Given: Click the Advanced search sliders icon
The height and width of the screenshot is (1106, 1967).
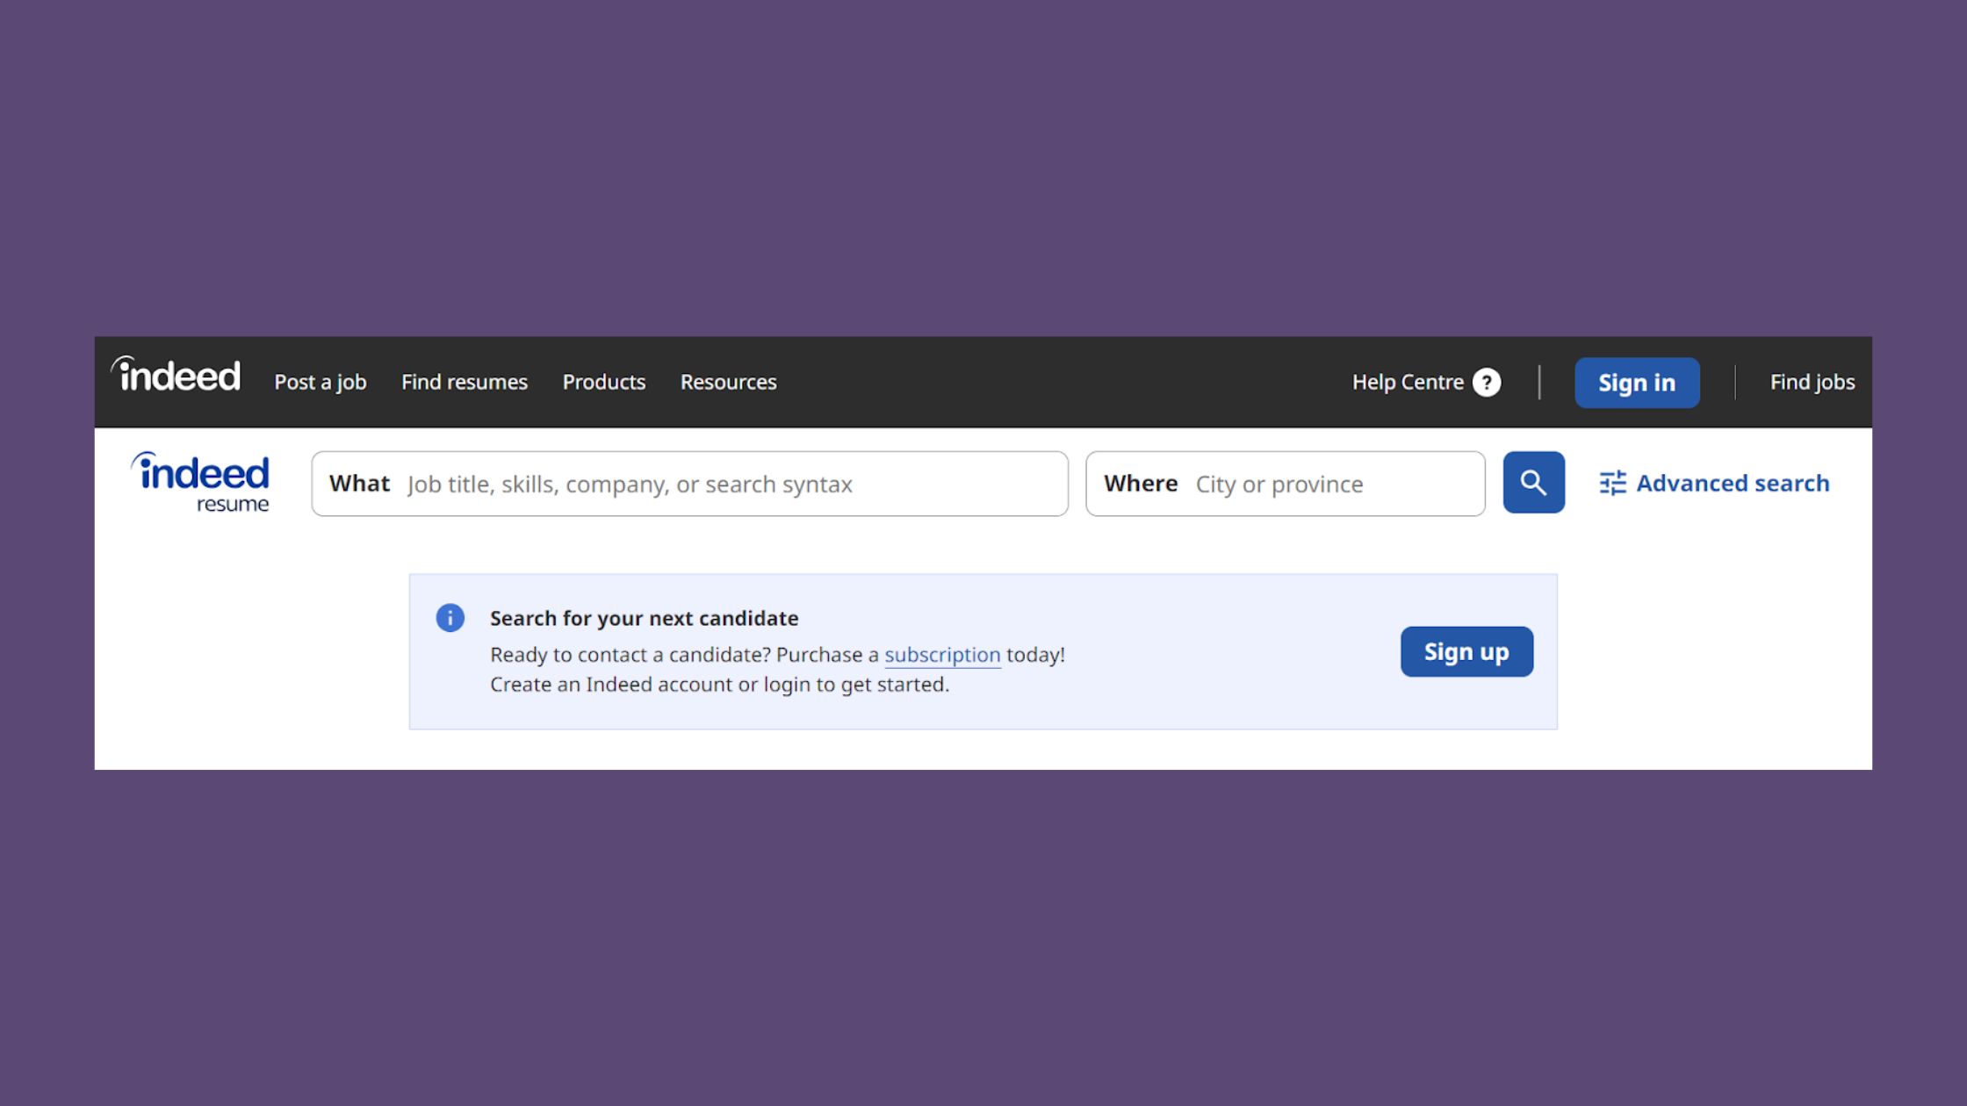Looking at the screenshot, I should tap(1612, 483).
